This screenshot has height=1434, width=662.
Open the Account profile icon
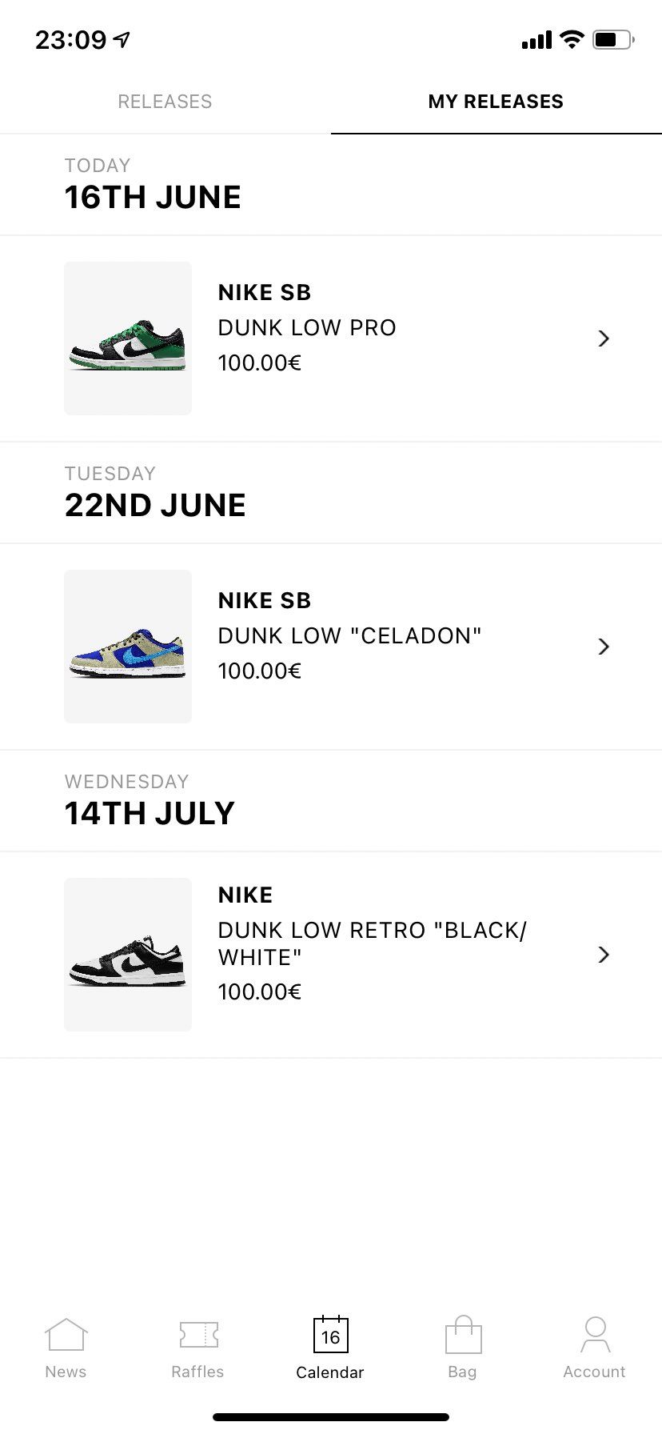click(x=595, y=1335)
